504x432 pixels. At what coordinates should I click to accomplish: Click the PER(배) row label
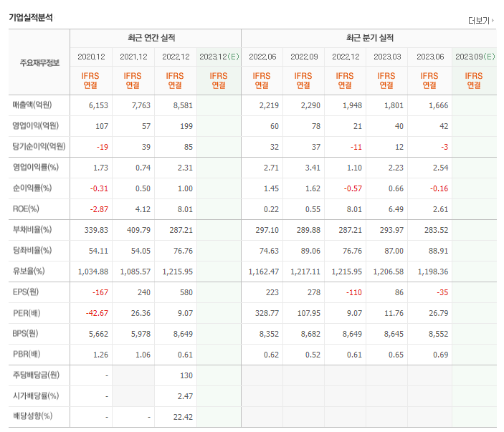(27, 313)
